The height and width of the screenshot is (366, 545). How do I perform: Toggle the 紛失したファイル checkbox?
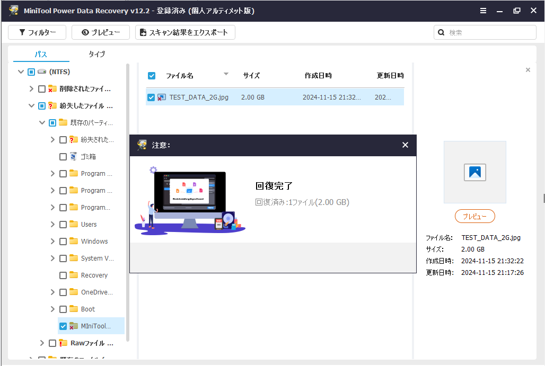point(42,106)
